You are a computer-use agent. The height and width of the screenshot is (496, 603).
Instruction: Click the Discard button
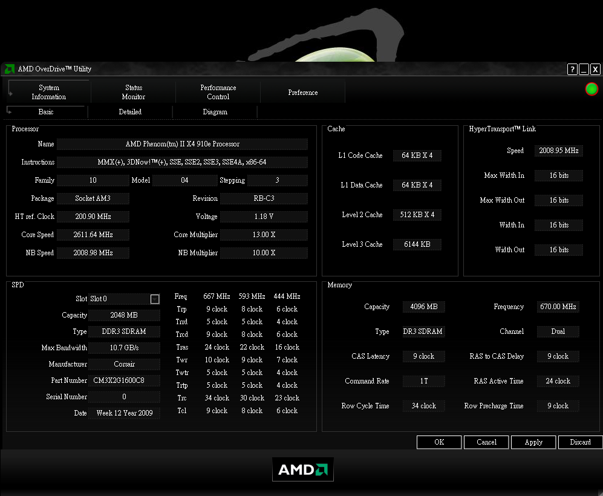(x=580, y=442)
